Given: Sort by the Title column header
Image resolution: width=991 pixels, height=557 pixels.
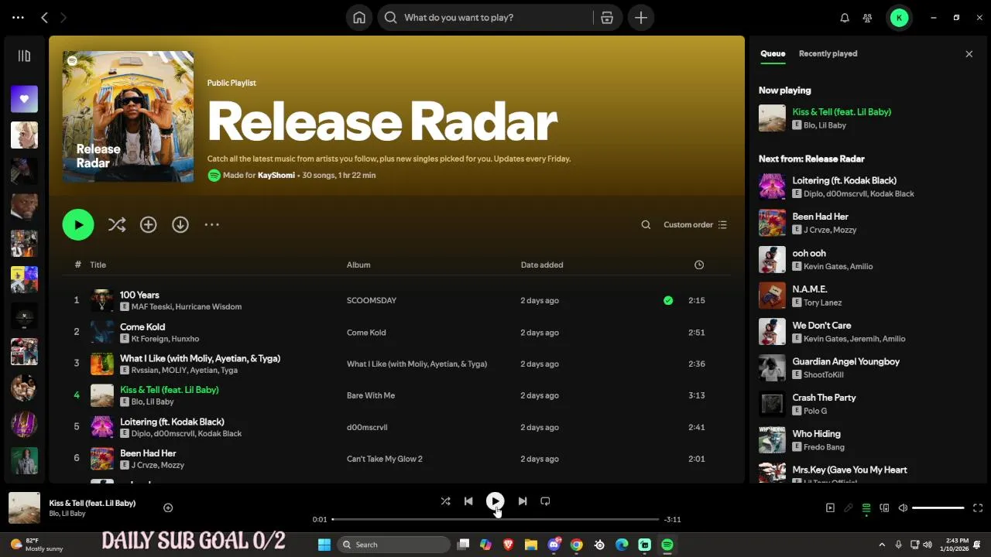Looking at the screenshot, I should click(x=98, y=265).
